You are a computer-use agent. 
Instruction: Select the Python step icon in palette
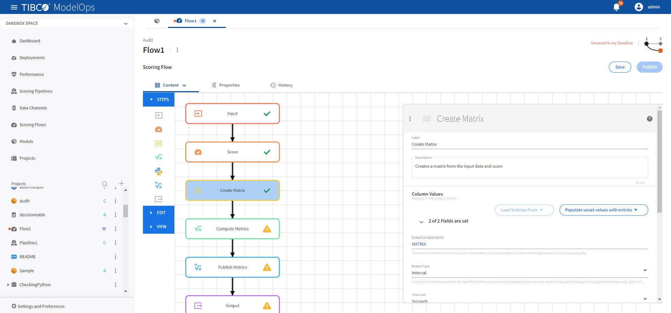click(159, 172)
